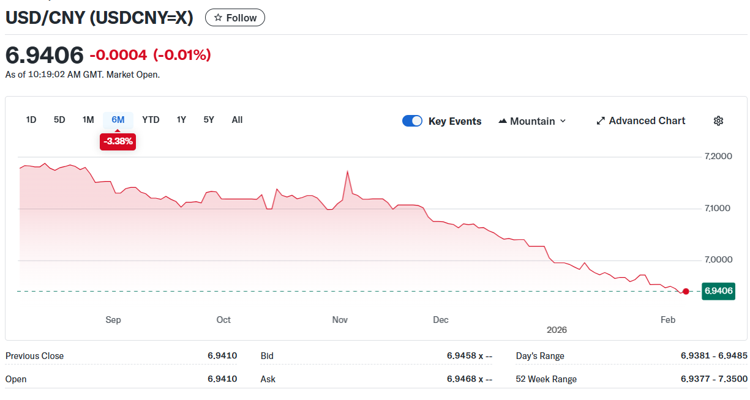Select the All time range tab

[x=237, y=120]
